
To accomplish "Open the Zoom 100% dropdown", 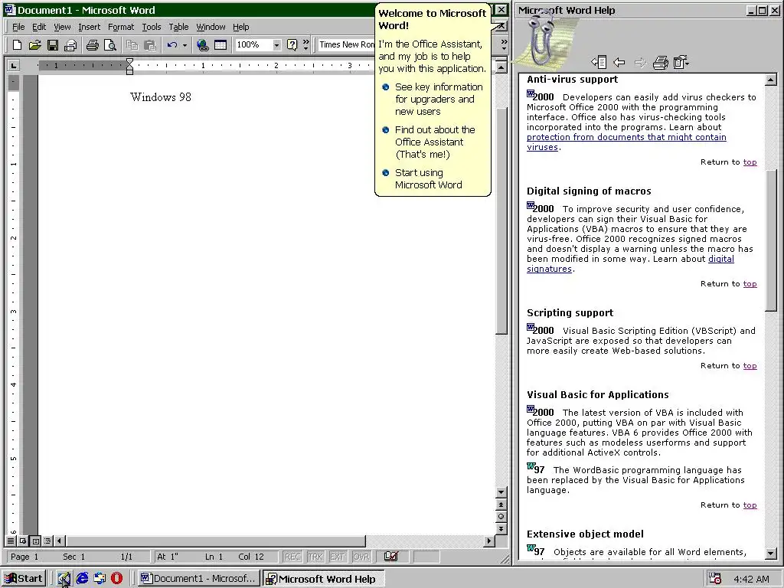I will (x=276, y=45).
